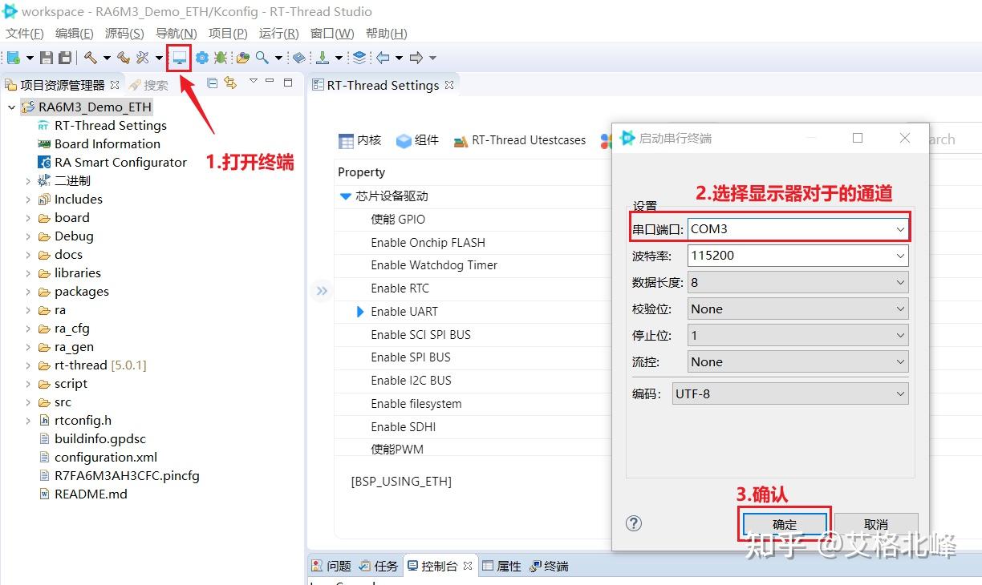Select Board Information in project tree

pyautogui.click(x=99, y=144)
